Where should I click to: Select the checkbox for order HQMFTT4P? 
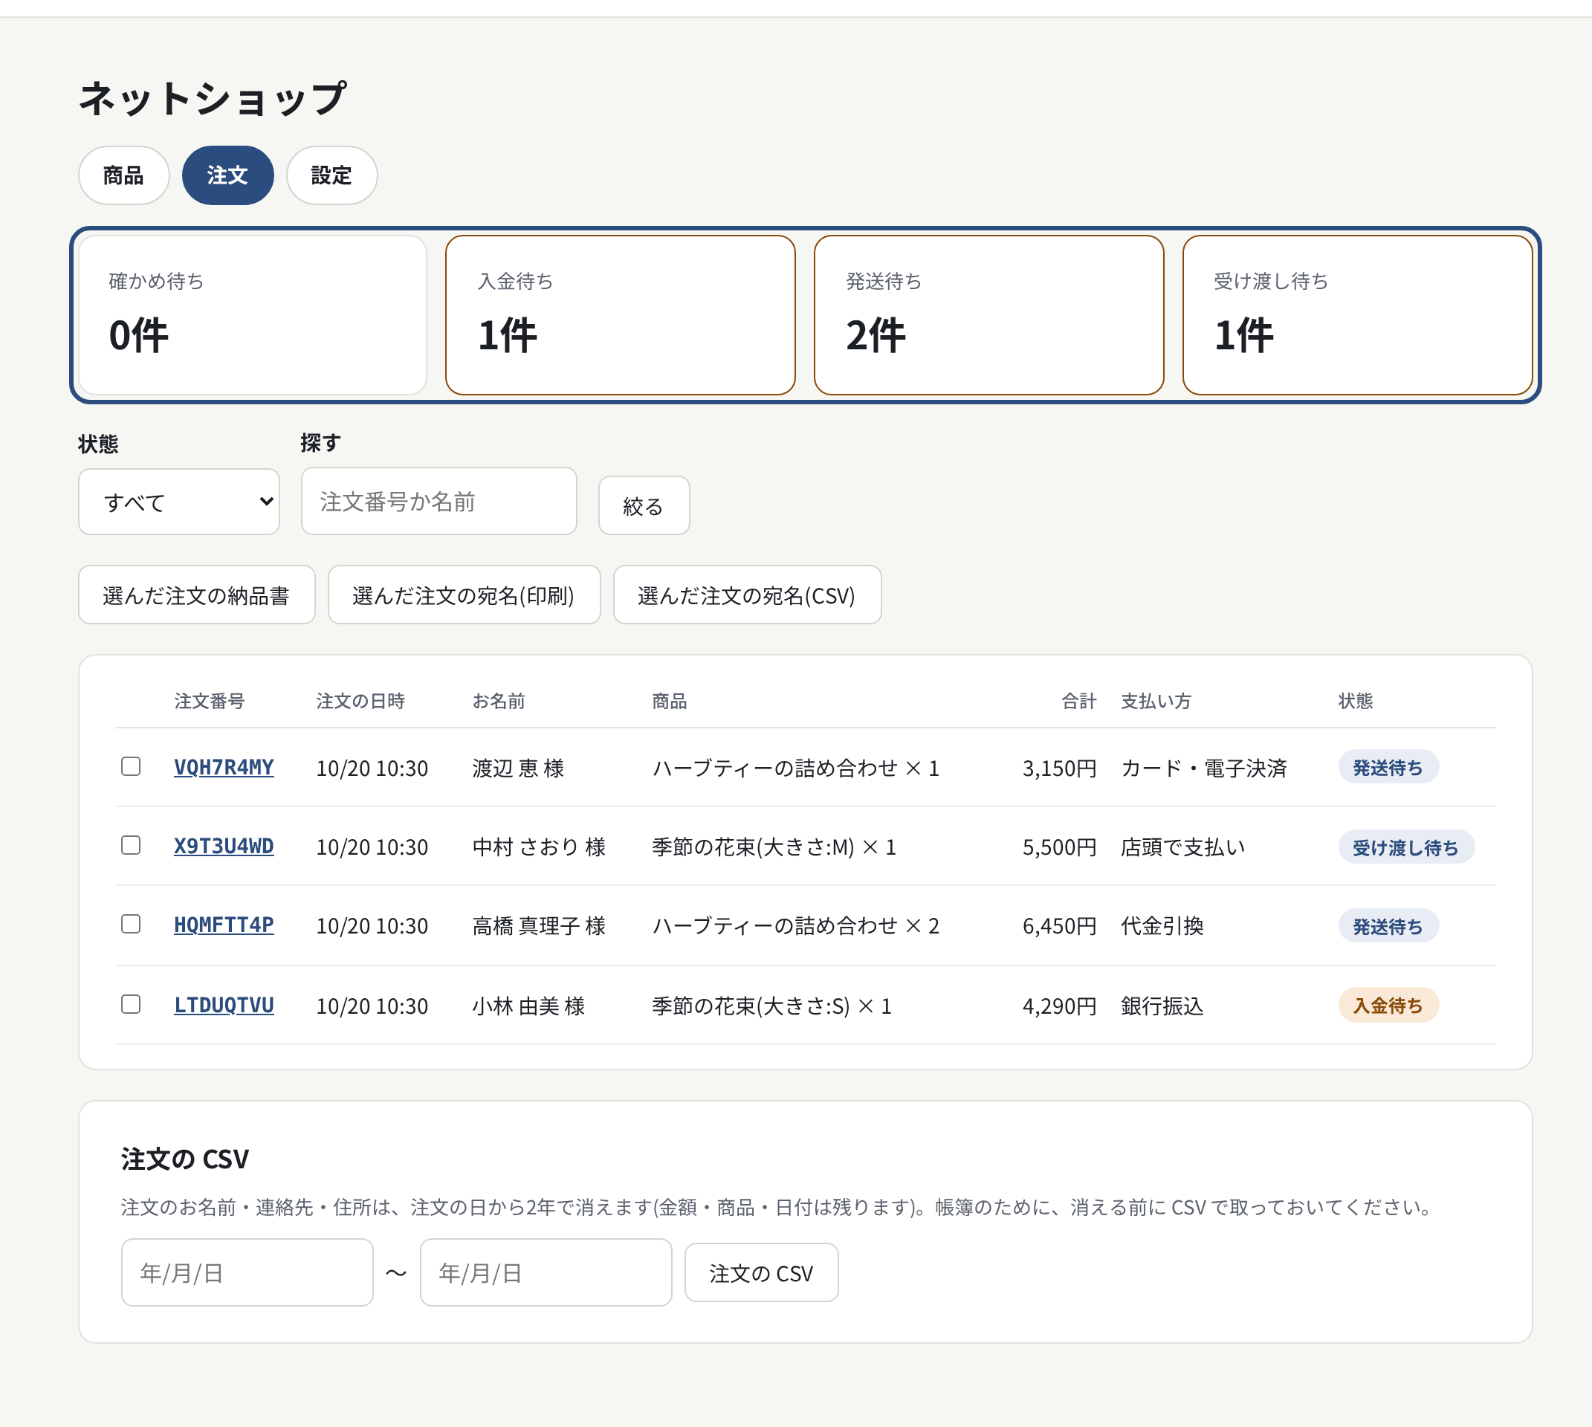(x=131, y=925)
